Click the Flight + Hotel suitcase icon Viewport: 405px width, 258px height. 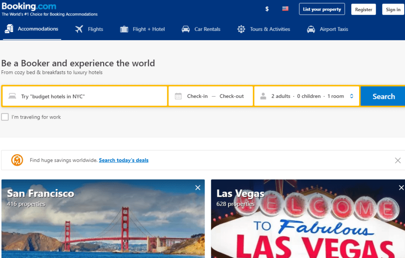[124, 29]
